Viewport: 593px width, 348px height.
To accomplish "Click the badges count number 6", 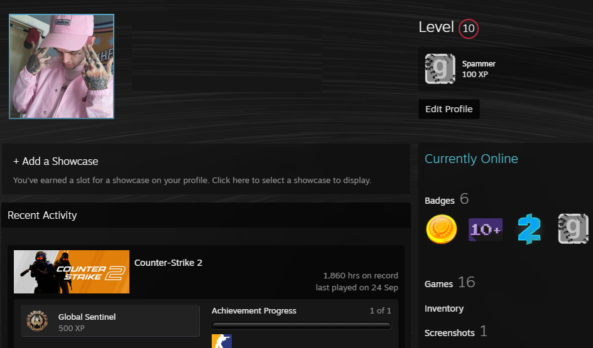I will [x=464, y=199].
